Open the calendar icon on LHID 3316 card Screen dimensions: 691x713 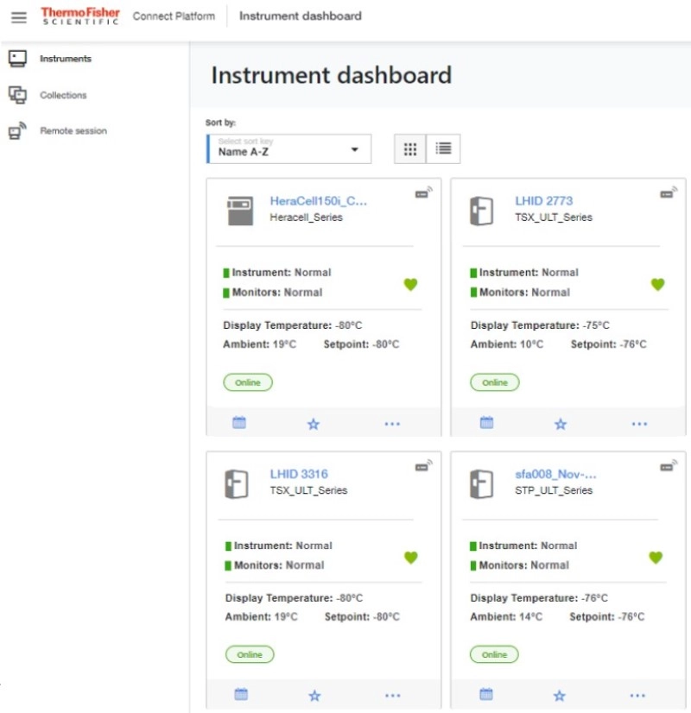tap(241, 694)
